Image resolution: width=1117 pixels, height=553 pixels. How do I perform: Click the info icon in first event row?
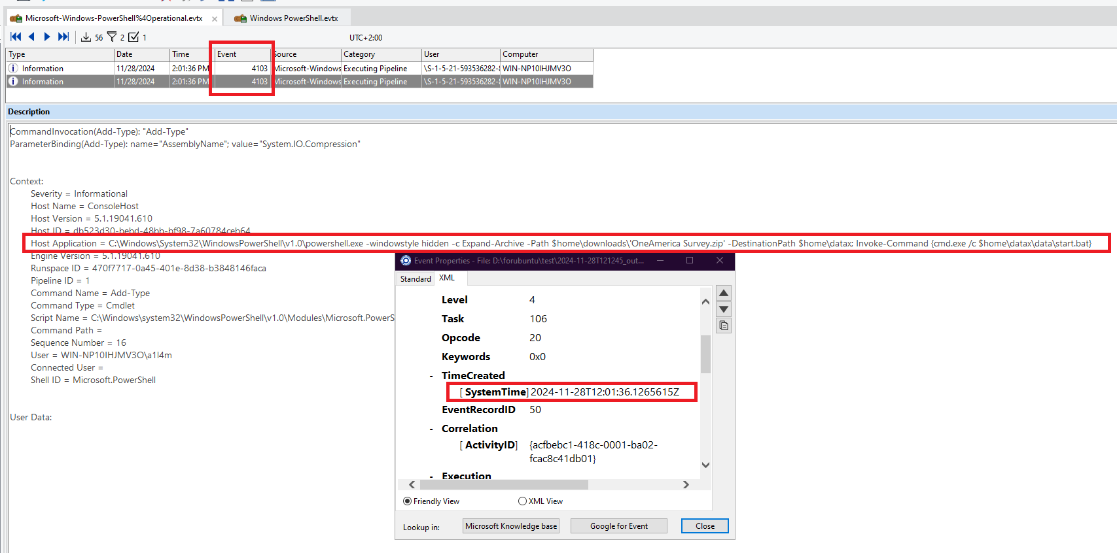[13, 68]
